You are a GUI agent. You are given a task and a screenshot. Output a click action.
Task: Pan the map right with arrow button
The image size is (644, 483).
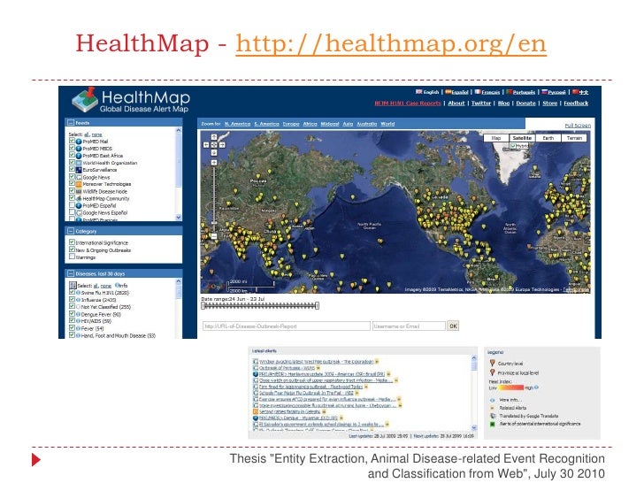pos(222,145)
